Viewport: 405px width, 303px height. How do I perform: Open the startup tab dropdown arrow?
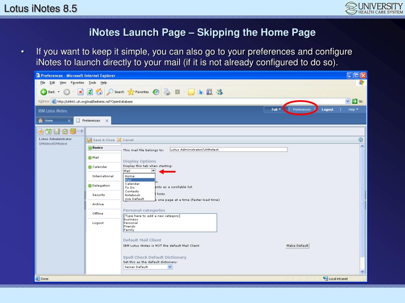(x=153, y=171)
